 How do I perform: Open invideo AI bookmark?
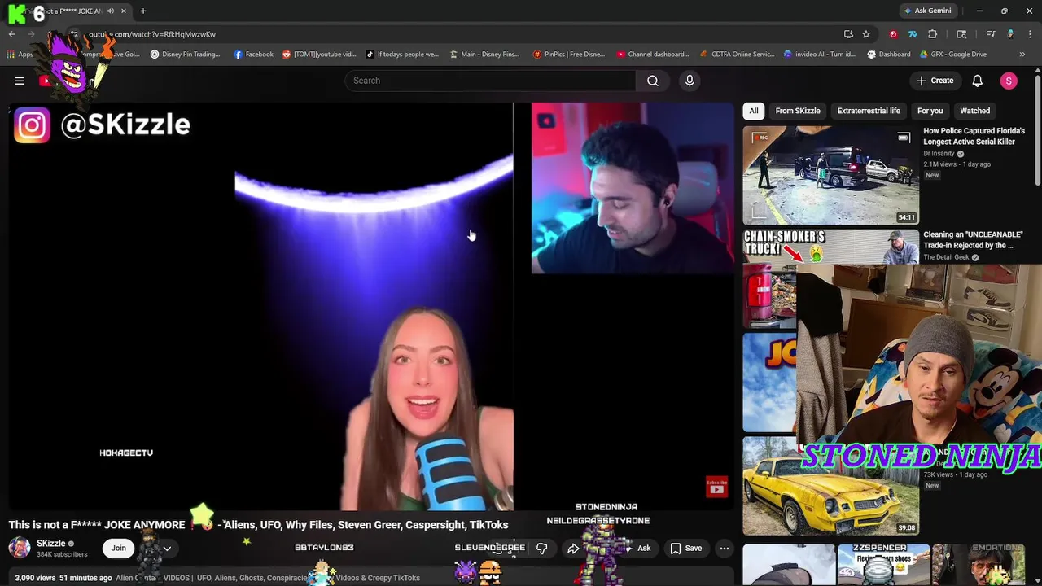point(820,55)
